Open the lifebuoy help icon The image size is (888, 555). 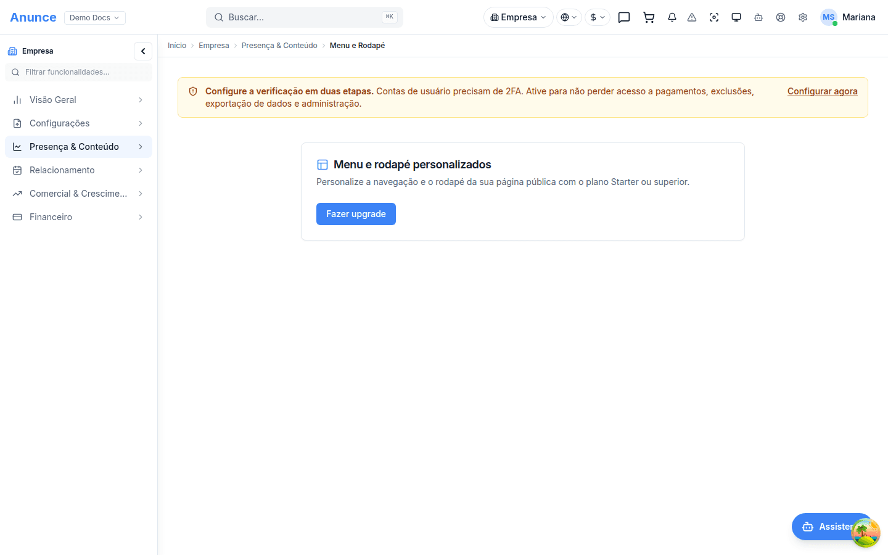(x=781, y=17)
